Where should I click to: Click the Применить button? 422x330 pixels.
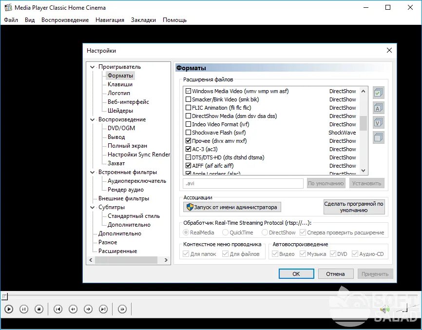pos(375,274)
